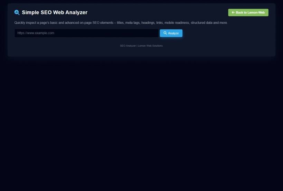This screenshot has height=191, width=283.
Task: Click the word "links" in the description
Action: pyautogui.click(x=159, y=23)
